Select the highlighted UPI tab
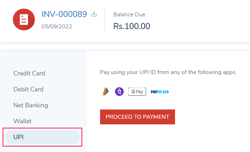The height and width of the screenshot is (152, 250). [42, 137]
